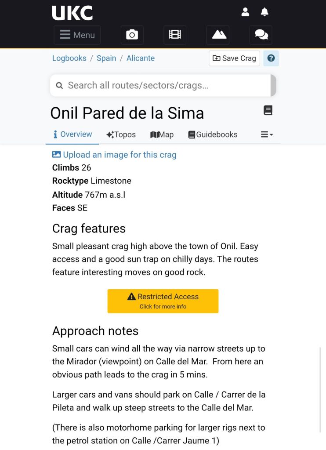Switch to the Topos tab
This screenshot has width=326, height=450.
[121, 134]
